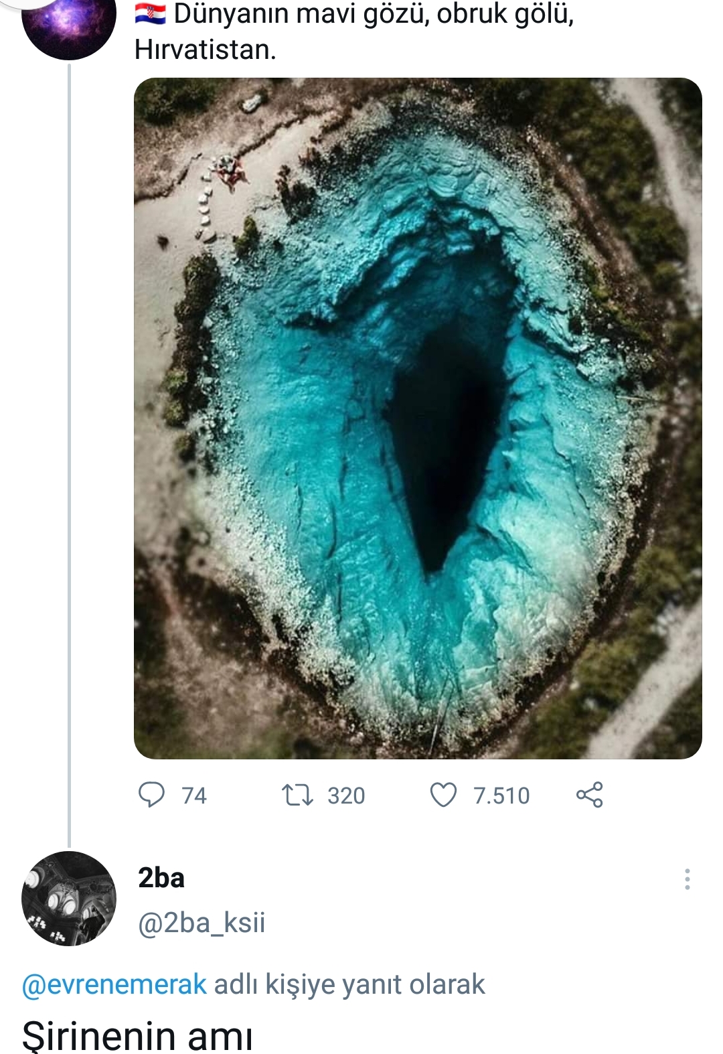Tap the 7.510 likes count

[501, 796]
